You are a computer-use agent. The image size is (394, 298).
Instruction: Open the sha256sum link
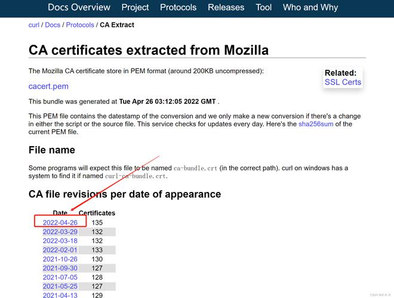[316, 124]
